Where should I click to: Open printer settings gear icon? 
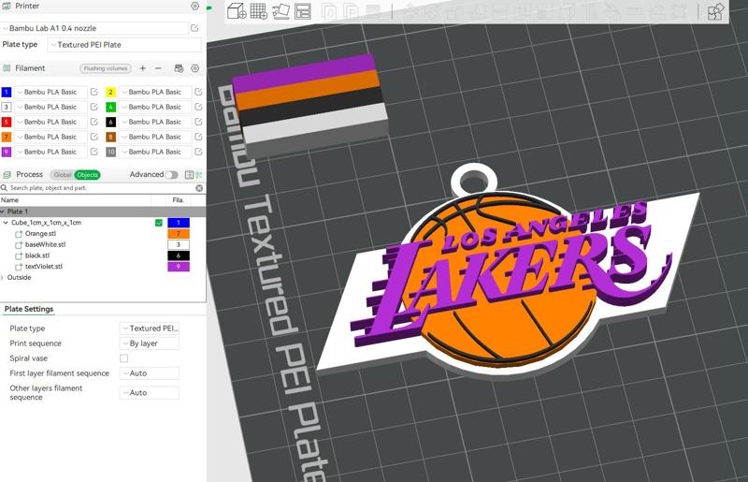pos(194,7)
